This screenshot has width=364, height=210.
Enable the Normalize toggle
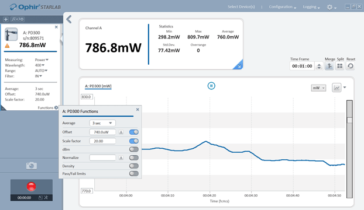(x=134, y=157)
